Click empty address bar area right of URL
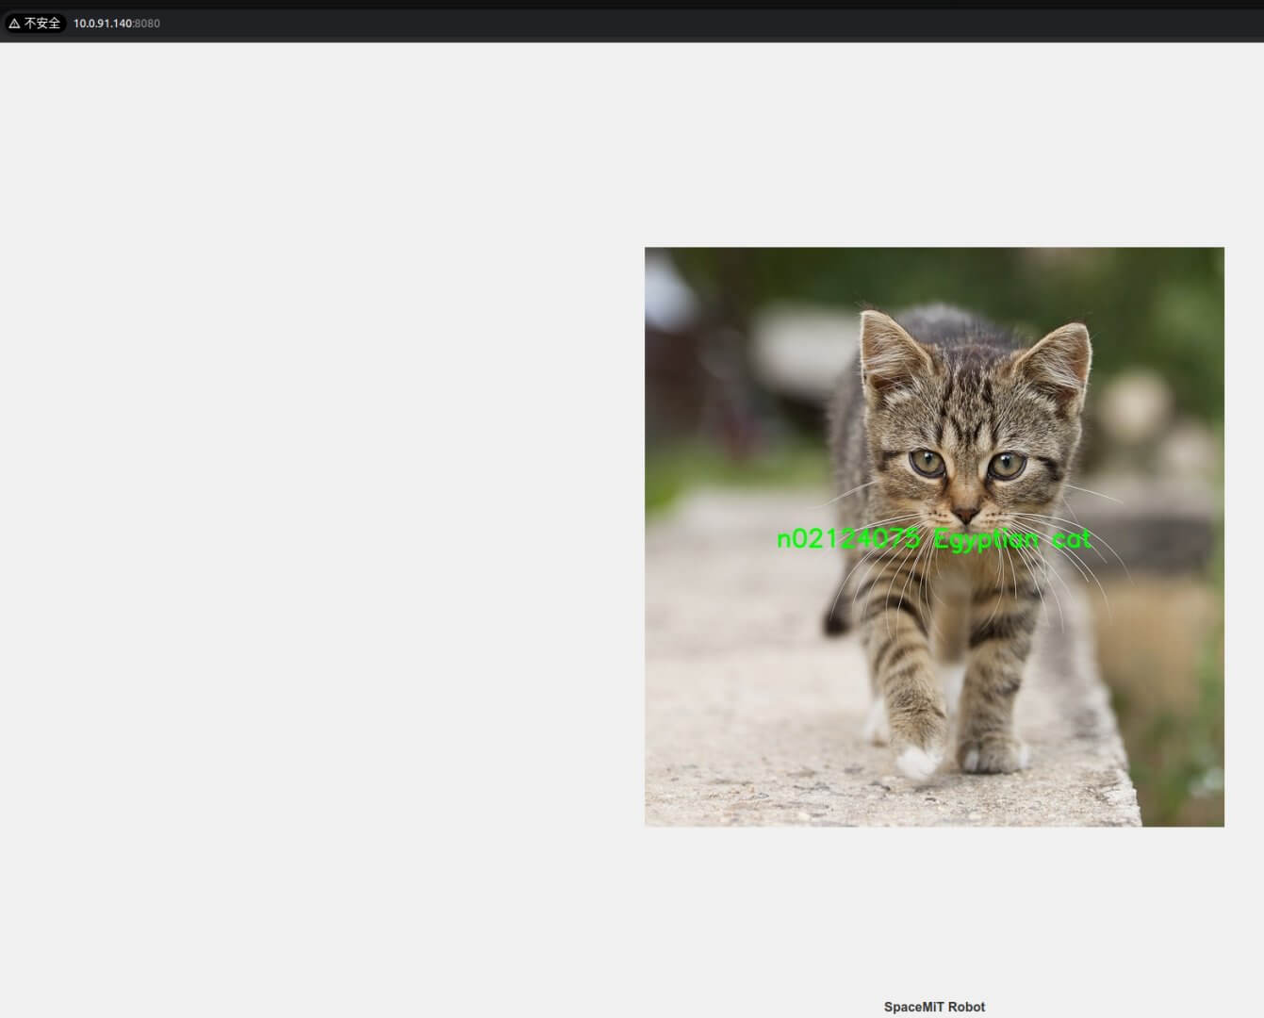The image size is (1264, 1018). coord(660,24)
